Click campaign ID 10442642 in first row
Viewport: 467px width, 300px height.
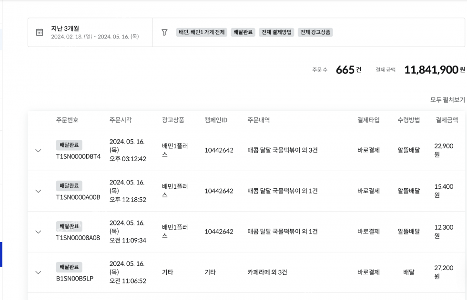click(x=219, y=150)
